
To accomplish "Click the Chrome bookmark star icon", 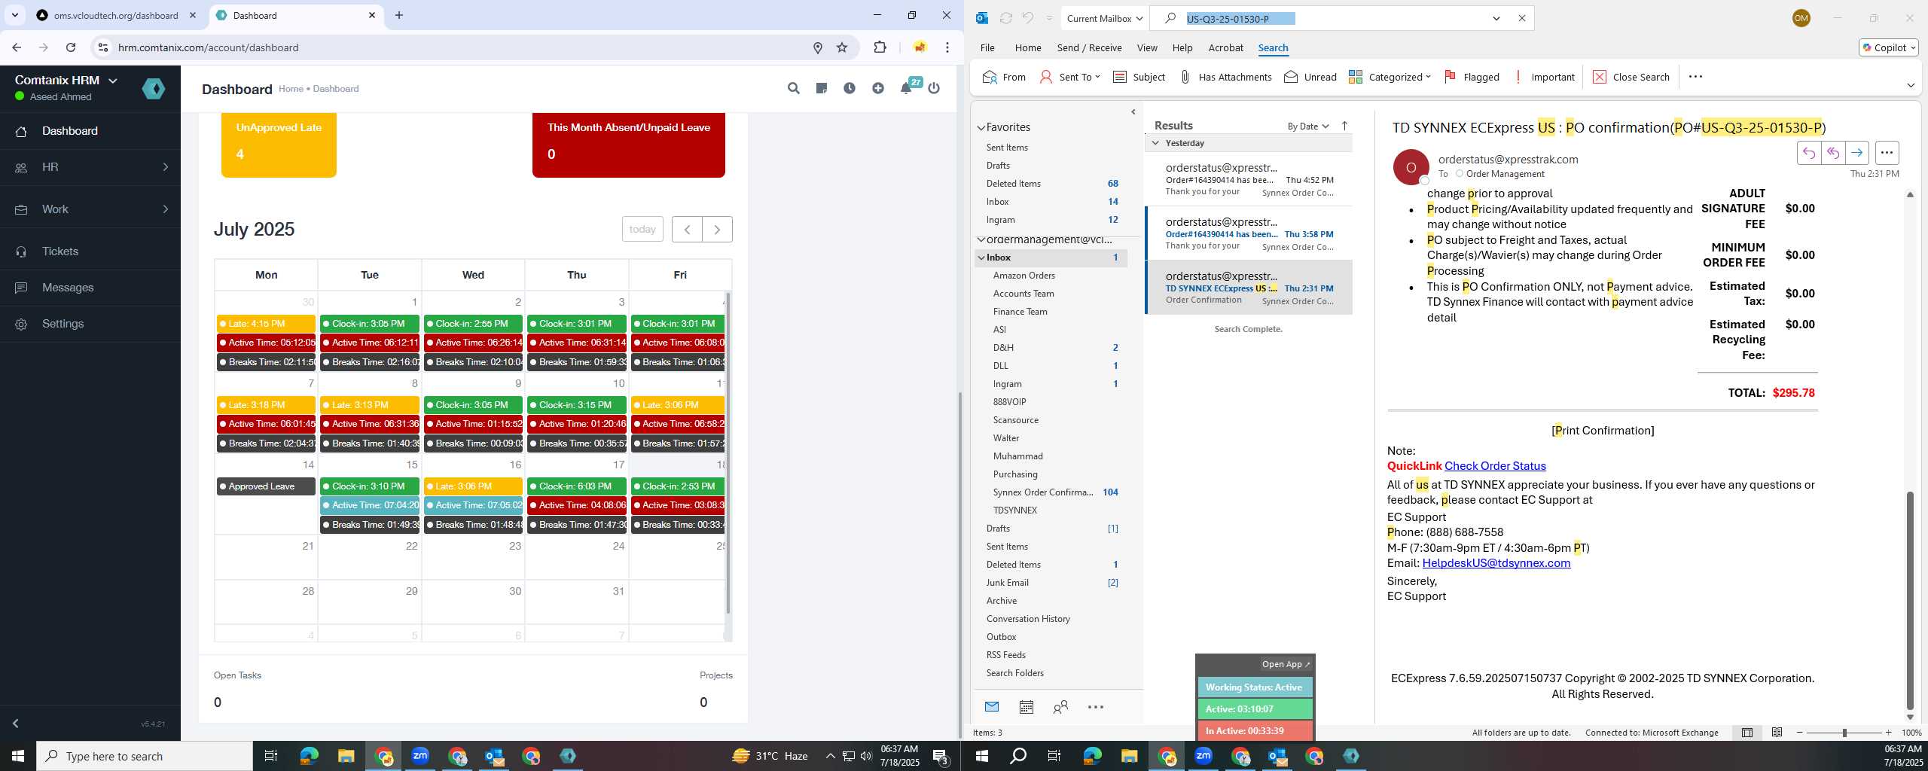I will (842, 47).
